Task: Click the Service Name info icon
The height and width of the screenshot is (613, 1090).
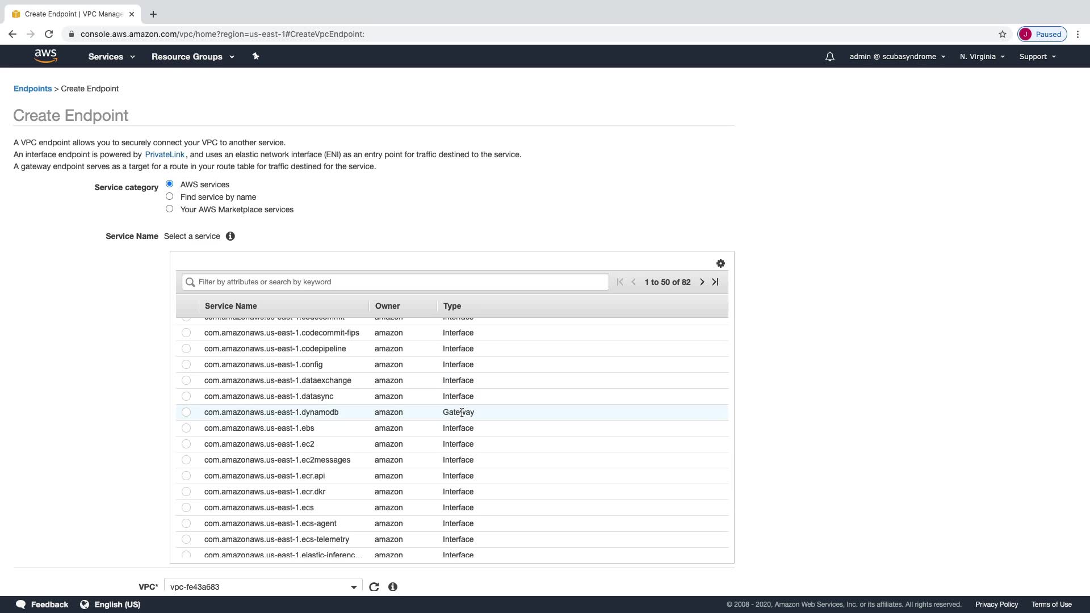Action: coord(230,236)
